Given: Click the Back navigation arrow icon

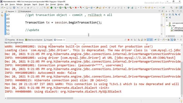Looking at the screenshot, I should (x=152, y=8).
